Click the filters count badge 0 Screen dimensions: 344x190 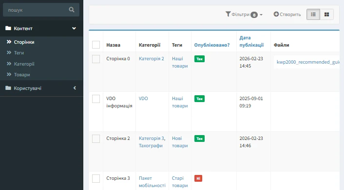254,15
